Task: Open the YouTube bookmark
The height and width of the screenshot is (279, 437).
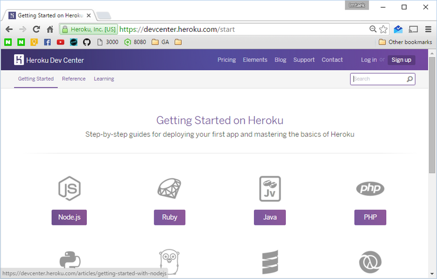Action: coord(60,42)
